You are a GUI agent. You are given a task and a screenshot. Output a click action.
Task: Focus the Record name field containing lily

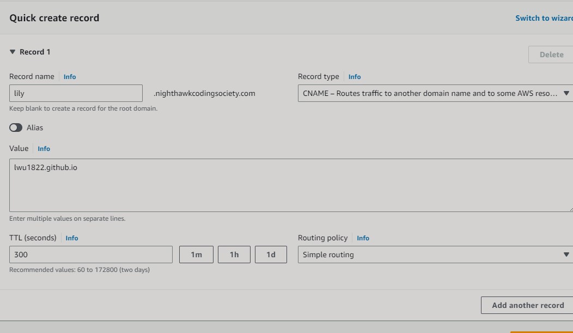coord(76,93)
